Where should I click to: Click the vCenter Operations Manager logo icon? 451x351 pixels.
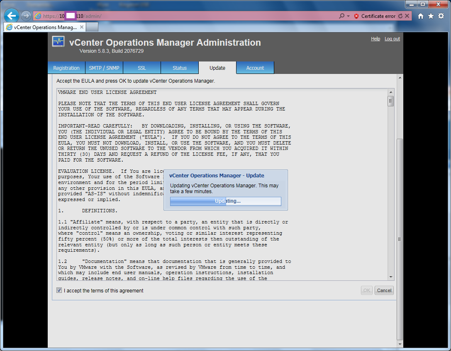tap(59, 42)
